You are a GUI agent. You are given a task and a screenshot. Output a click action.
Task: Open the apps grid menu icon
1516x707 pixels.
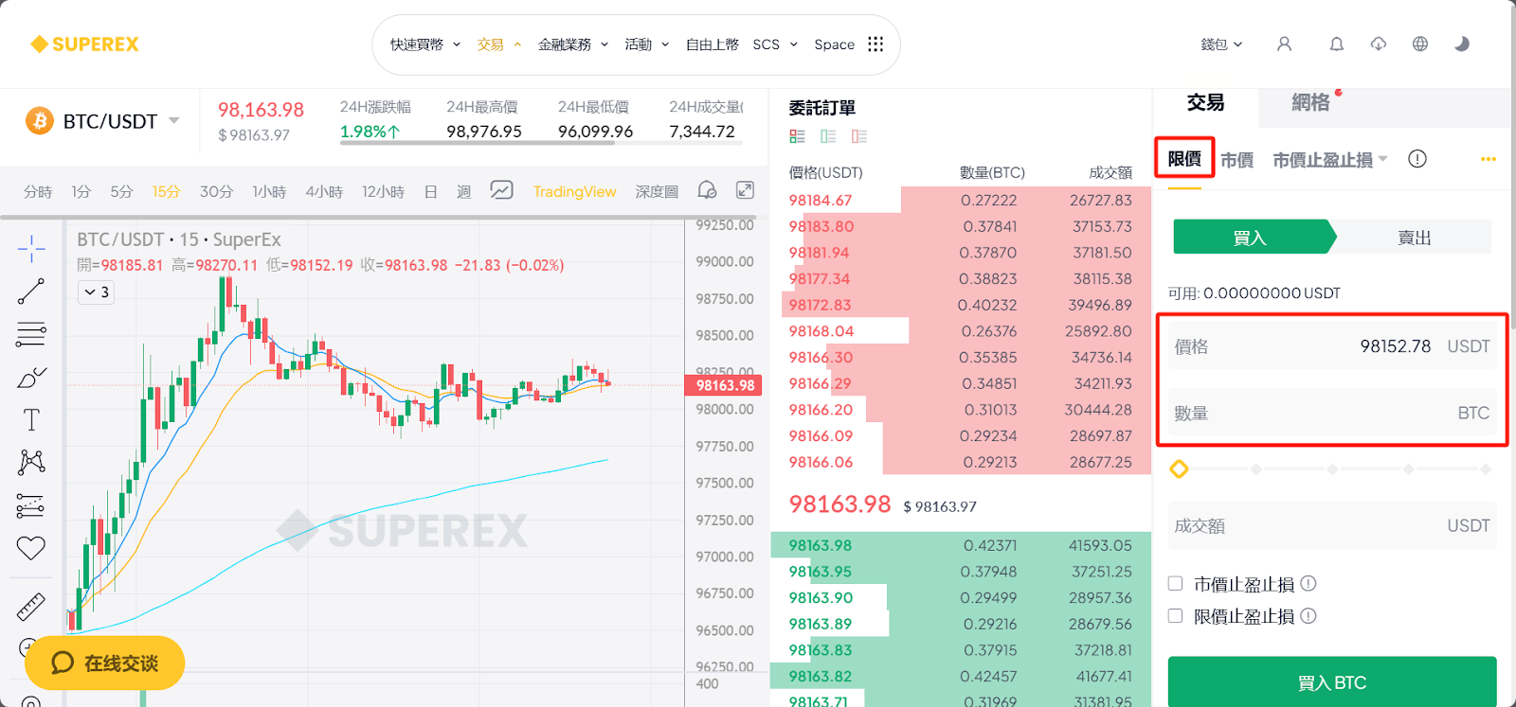tap(875, 44)
